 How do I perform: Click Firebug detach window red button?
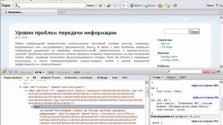point(208,72)
